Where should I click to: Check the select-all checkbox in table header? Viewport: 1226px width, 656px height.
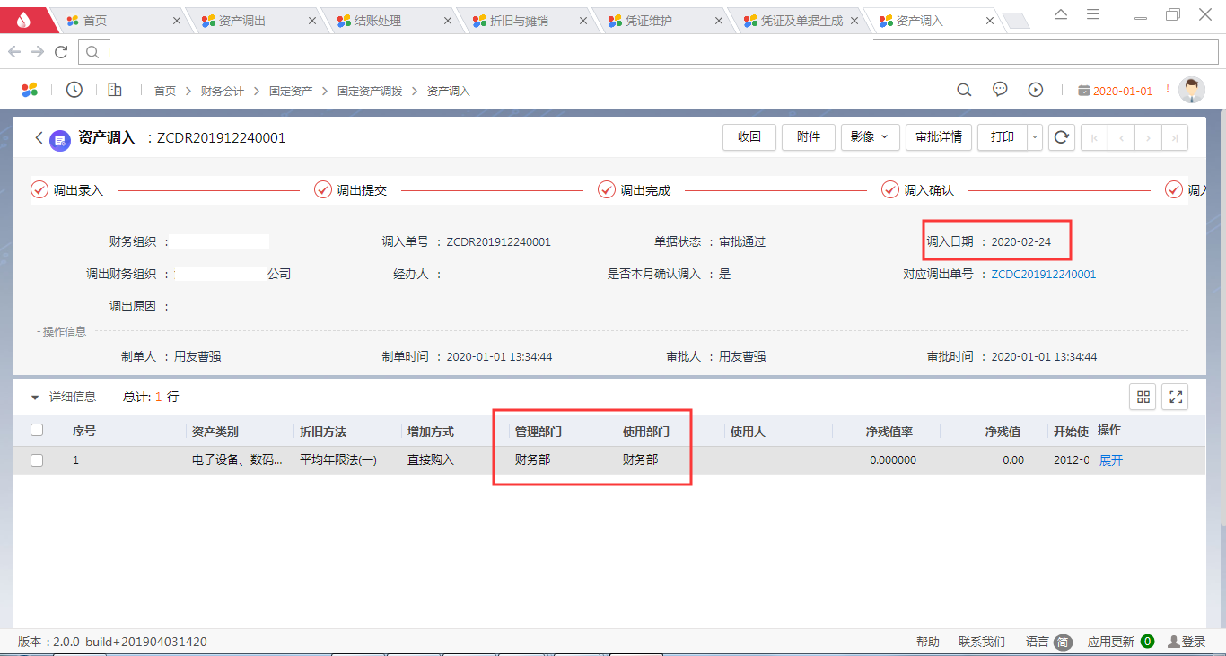[x=37, y=431]
